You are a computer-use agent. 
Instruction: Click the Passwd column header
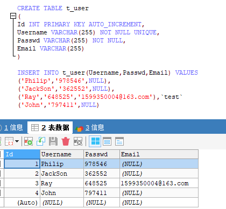pos(102,154)
